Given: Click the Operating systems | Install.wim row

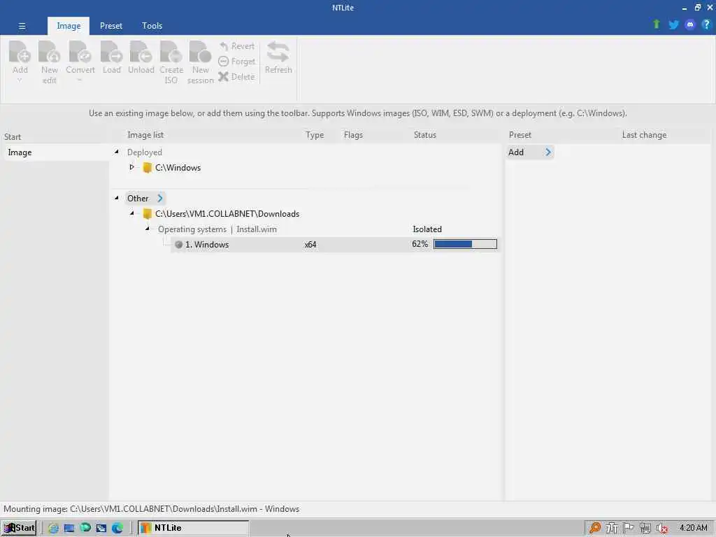Looking at the screenshot, I should 217,229.
